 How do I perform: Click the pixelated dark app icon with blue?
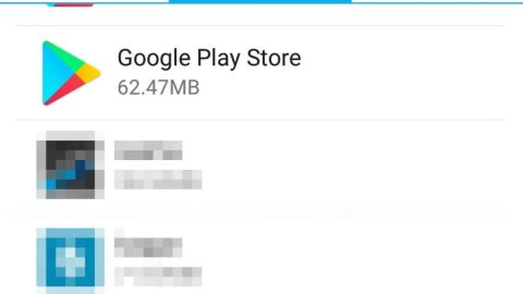tap(70, 165)
